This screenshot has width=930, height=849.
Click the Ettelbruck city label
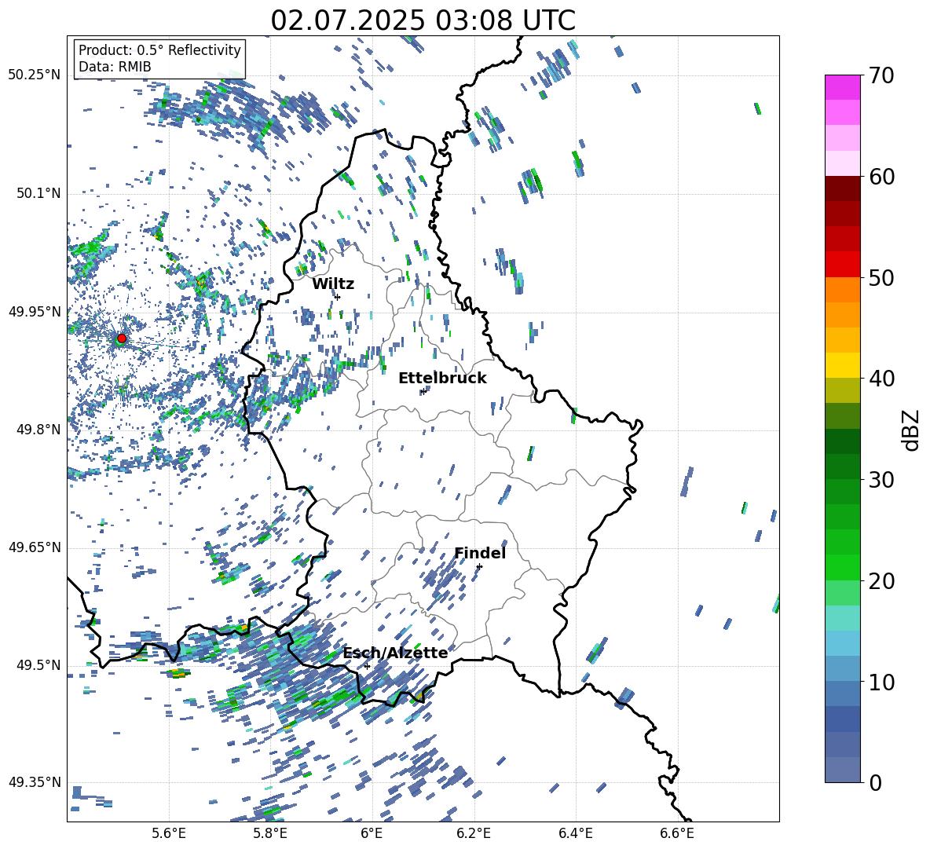tap(442, 379)
